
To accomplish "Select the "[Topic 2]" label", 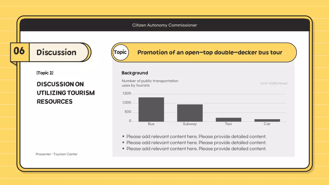I will tap(45, 73).
